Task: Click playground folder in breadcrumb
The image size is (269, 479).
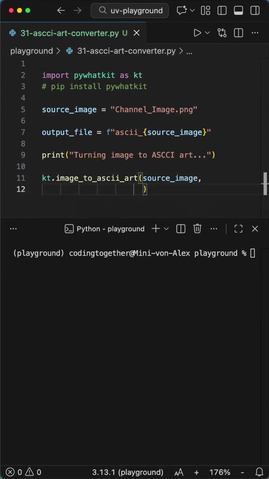Action: click(x=31, y=51)
